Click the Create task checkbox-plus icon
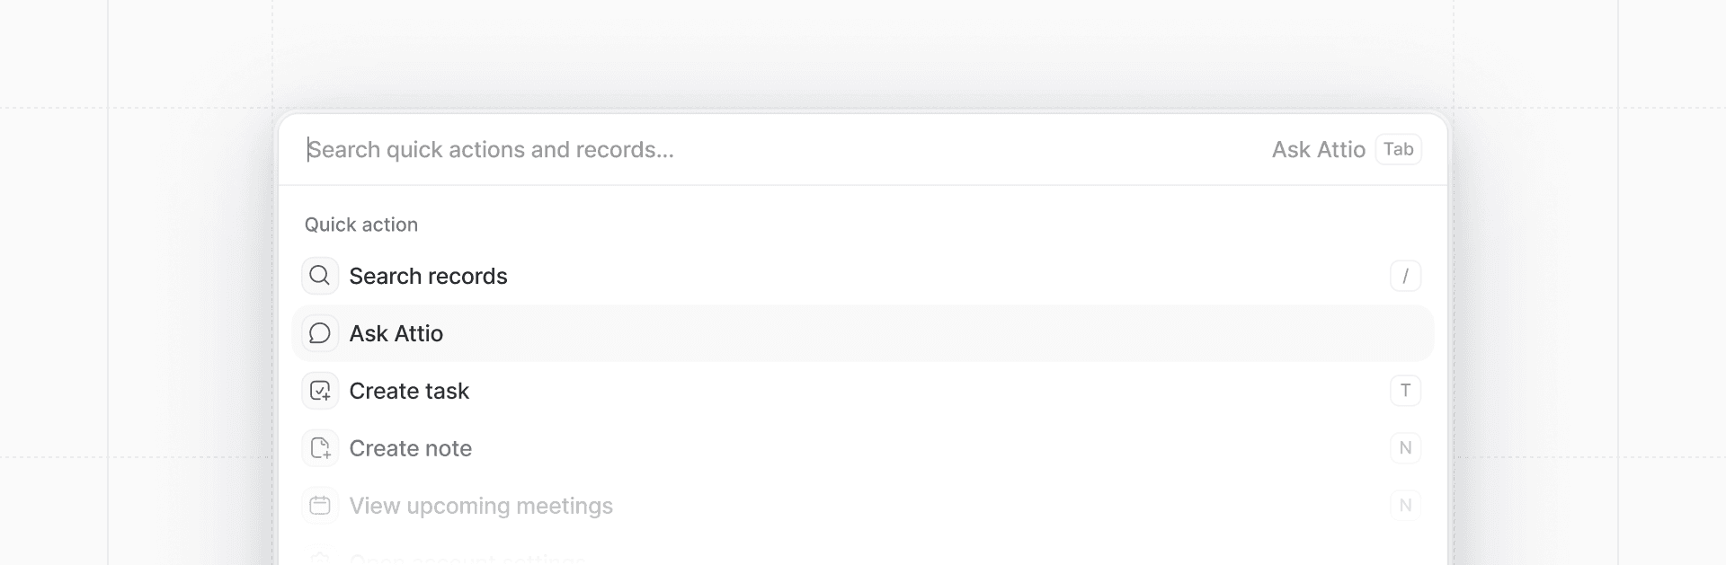The image size is (1726, 565). coord(320,391)
